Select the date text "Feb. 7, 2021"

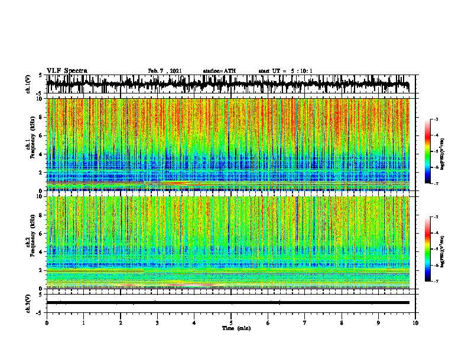coord(165,71)
